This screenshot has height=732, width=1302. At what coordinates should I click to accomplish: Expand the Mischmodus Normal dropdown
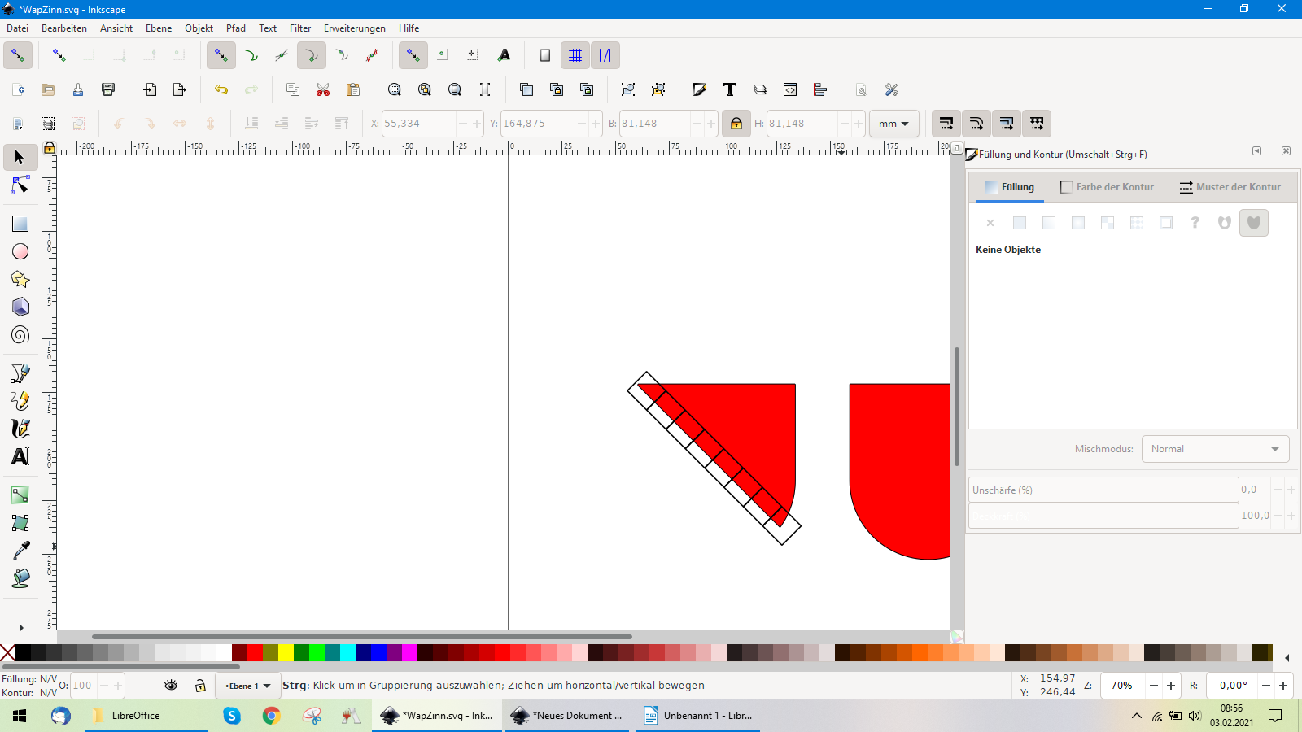[1214, 449]
